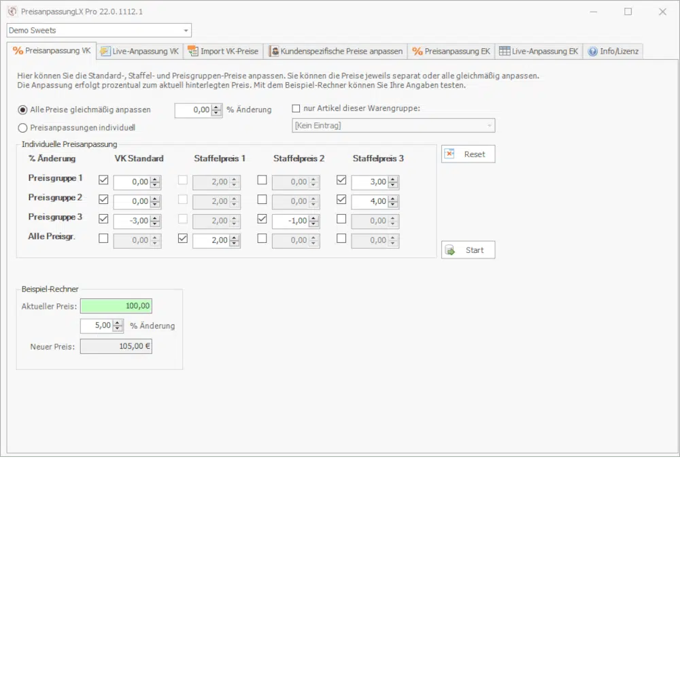Click the application logo in the title bar
The image size is (680, 680).
click(x=12, y=12)
